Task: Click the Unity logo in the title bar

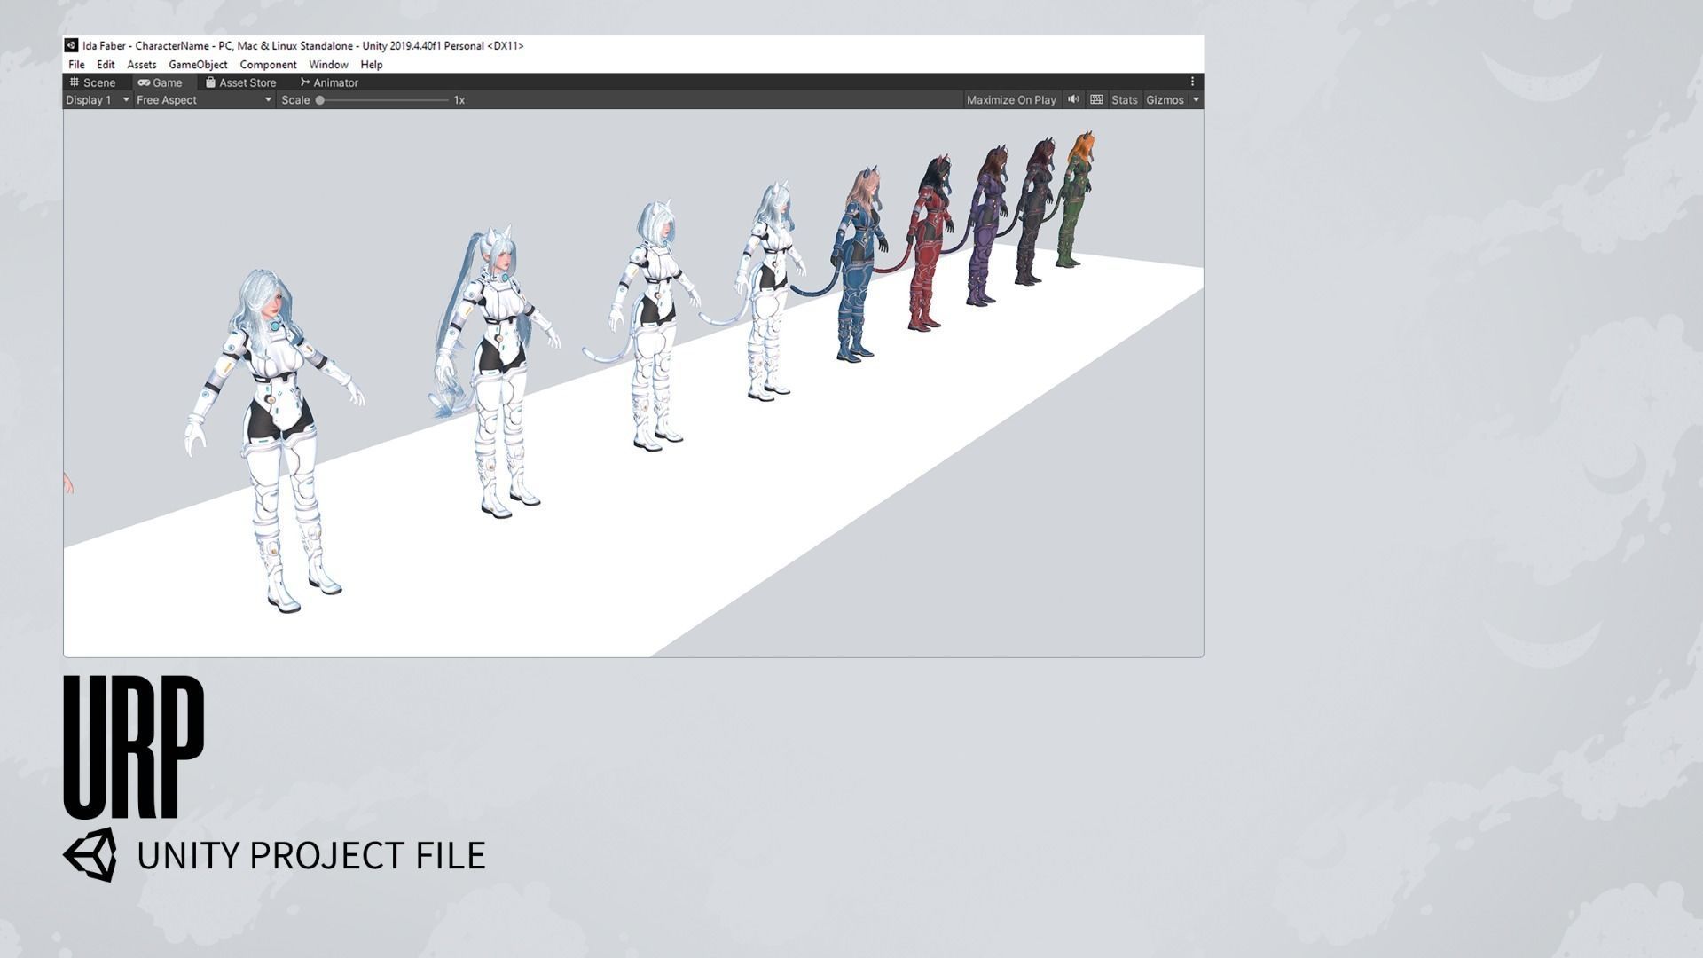Action: (x=71, y=45)
